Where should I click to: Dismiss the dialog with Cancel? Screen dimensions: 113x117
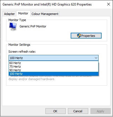78,111
